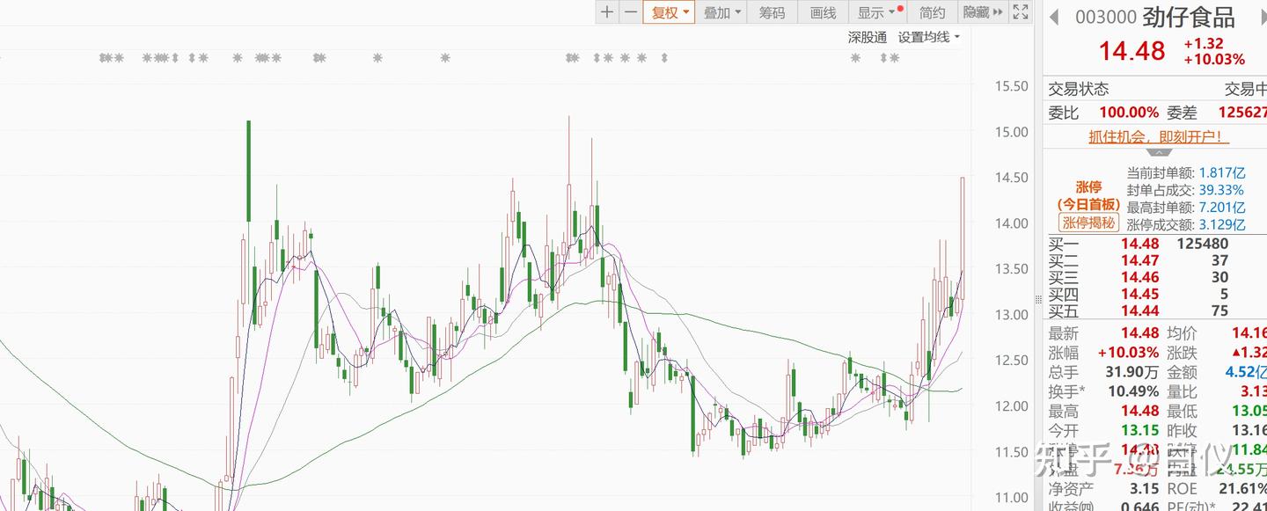Click 今日首板 label
Screen dimensions: 1267x511
[1088, 204]
